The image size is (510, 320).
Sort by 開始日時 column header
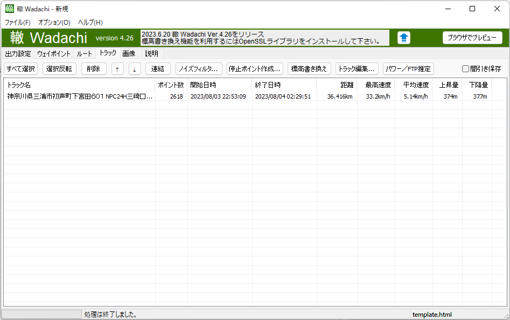pos(220,85)
